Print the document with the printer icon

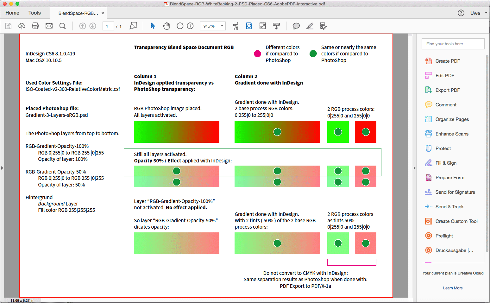coord(35,26)
